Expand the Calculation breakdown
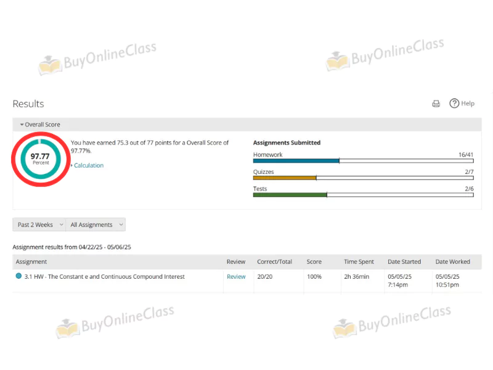Screen dimensions: 493x370 pyautogui.click(x=88, y=165)
